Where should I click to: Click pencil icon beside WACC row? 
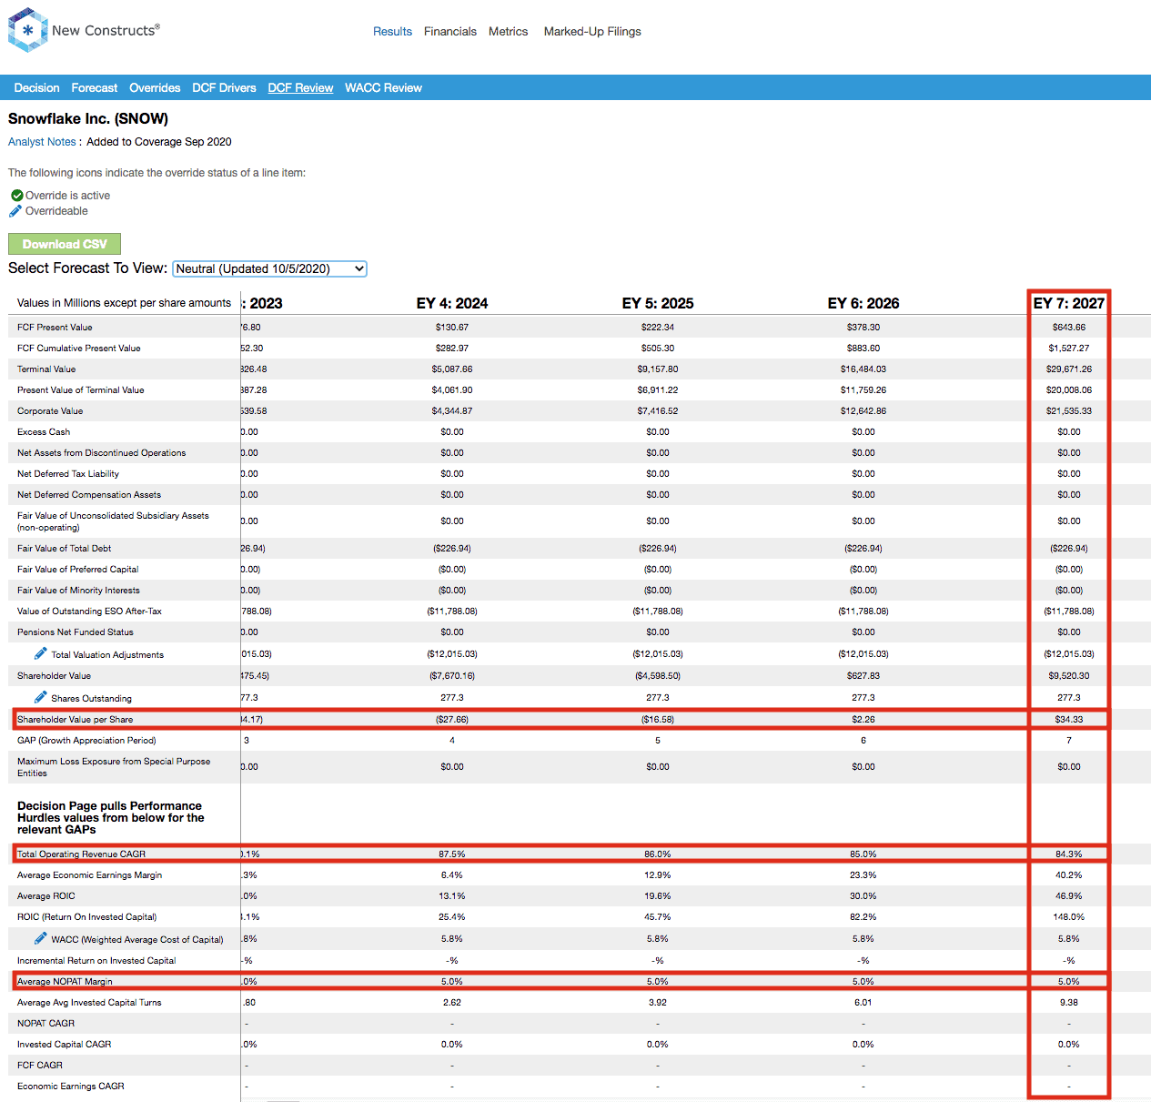tap(40, 938)
